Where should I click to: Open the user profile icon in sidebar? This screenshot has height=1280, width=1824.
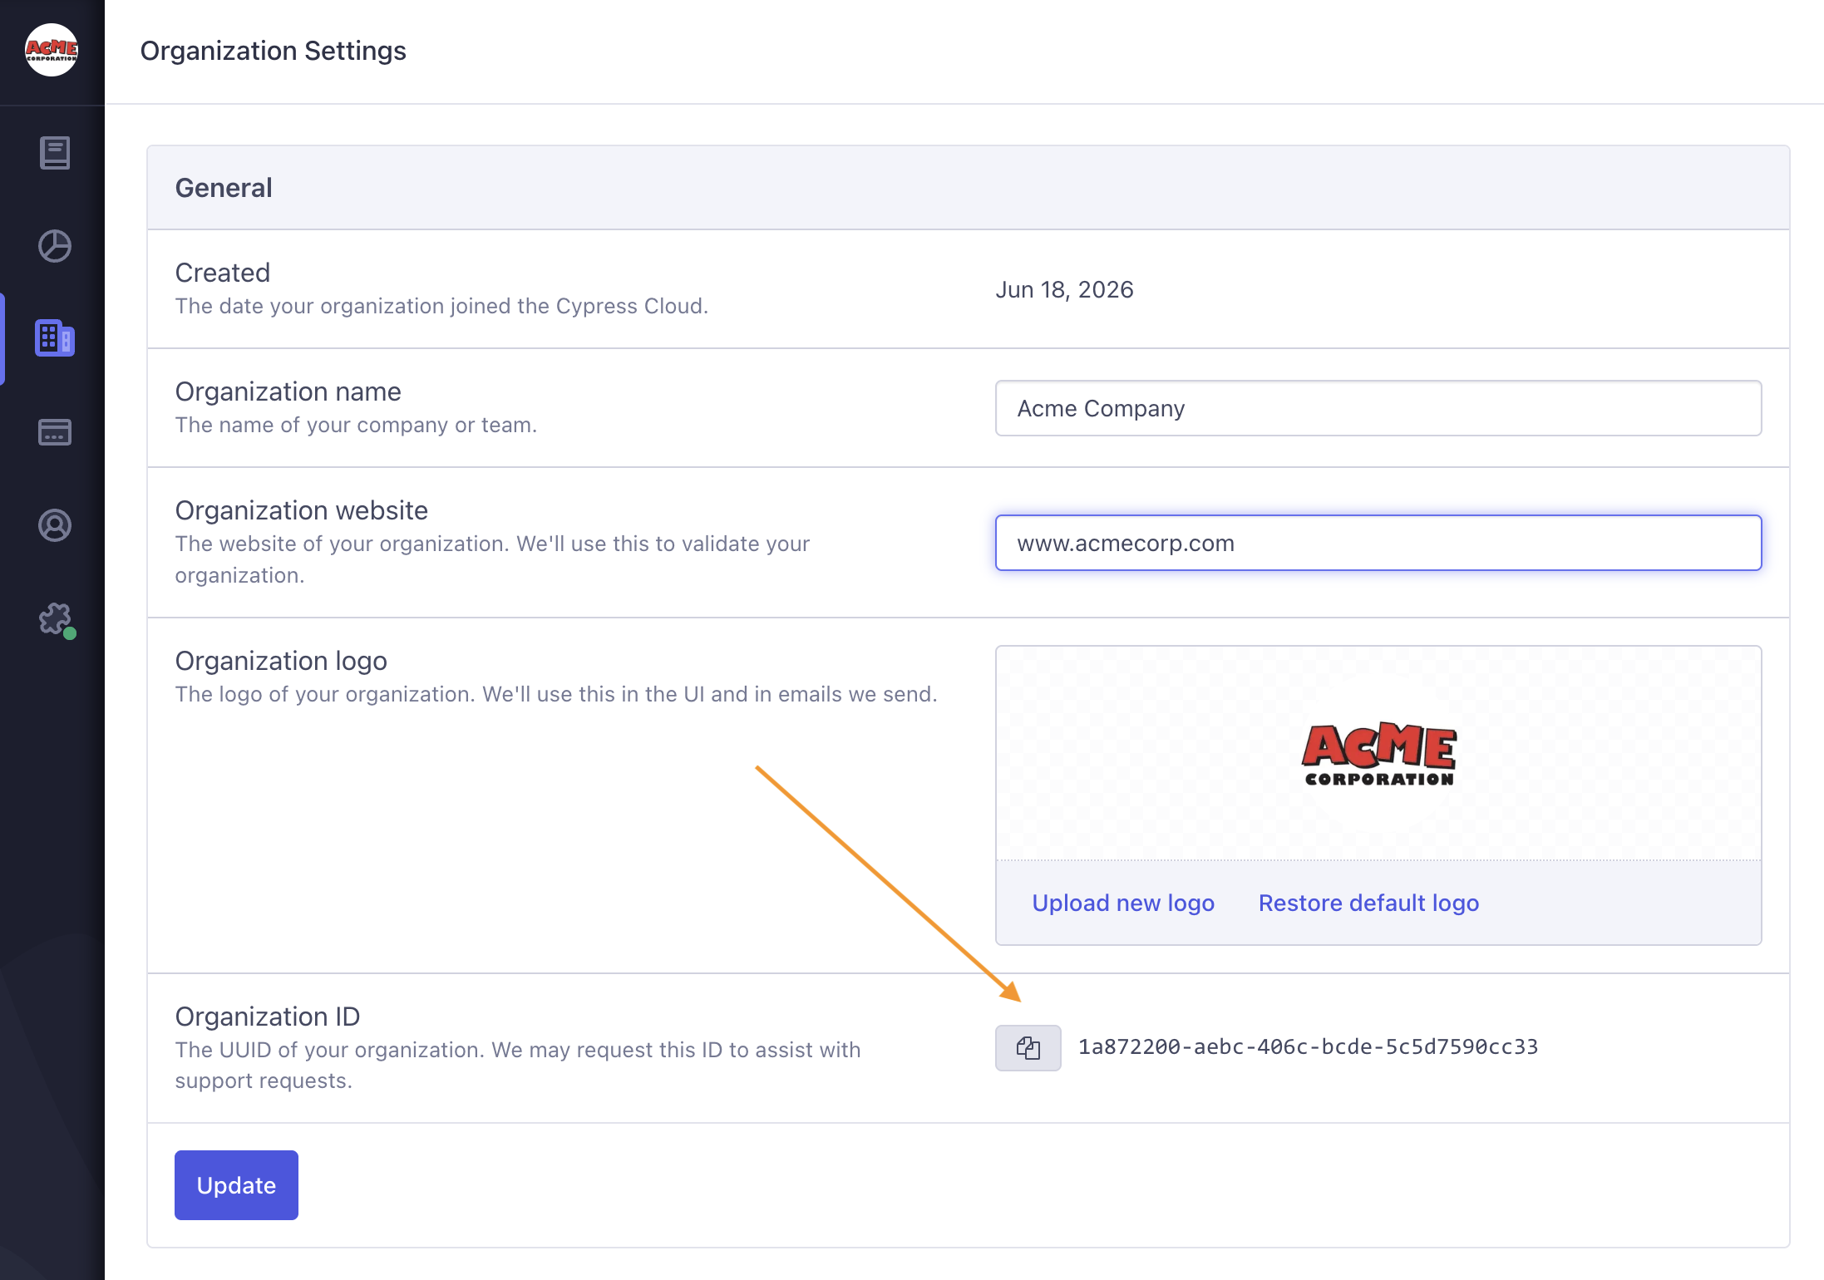coord(55,525)
